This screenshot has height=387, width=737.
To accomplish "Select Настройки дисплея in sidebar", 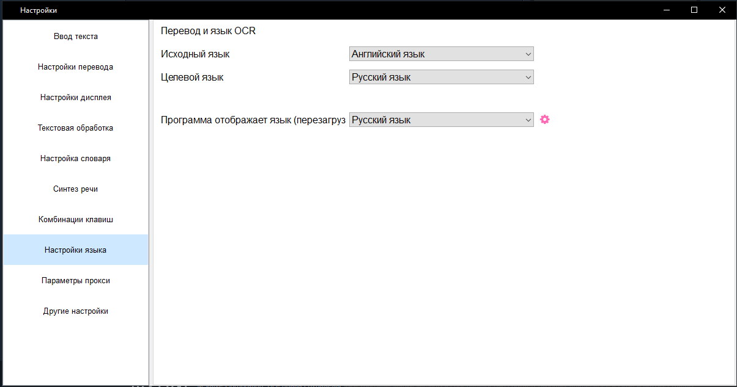I will (x=76, y=98).
